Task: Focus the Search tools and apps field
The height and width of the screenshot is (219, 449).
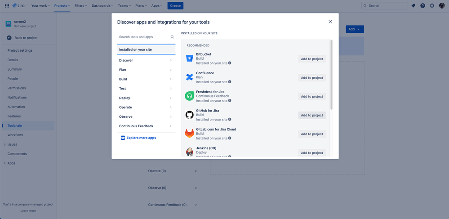Action: [x=147, y=37]
